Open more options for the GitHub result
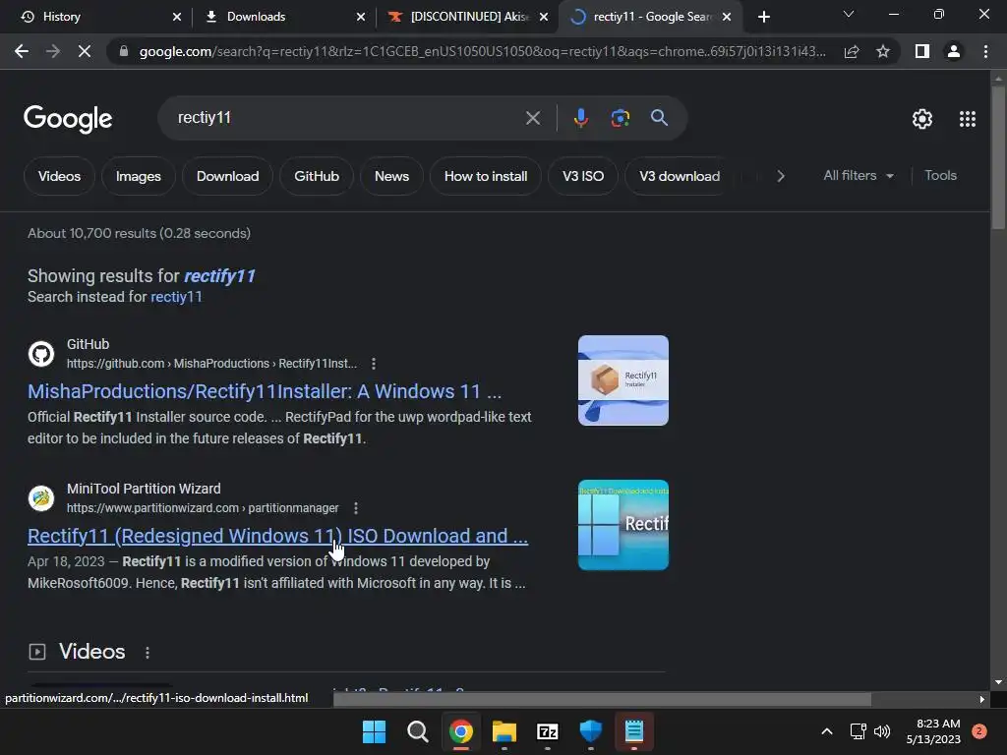Screen dimensions: 1007x755 (x=374, y=364)
